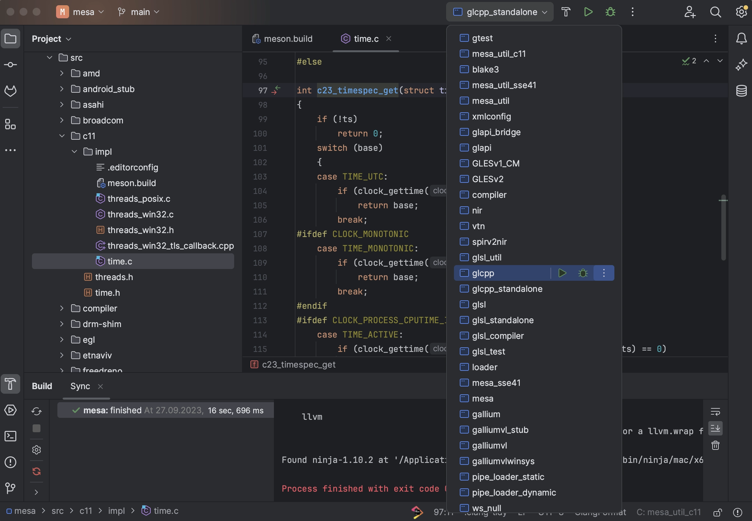Select the Build tab label
The width and height of the screenshot is (752, 521).
click(x=42, y=386)
